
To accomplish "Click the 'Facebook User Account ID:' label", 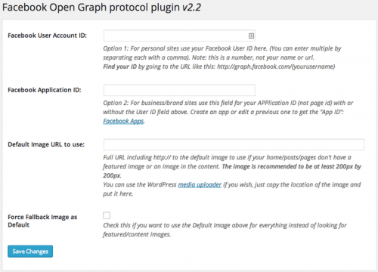I will click(x=47, y=36).
